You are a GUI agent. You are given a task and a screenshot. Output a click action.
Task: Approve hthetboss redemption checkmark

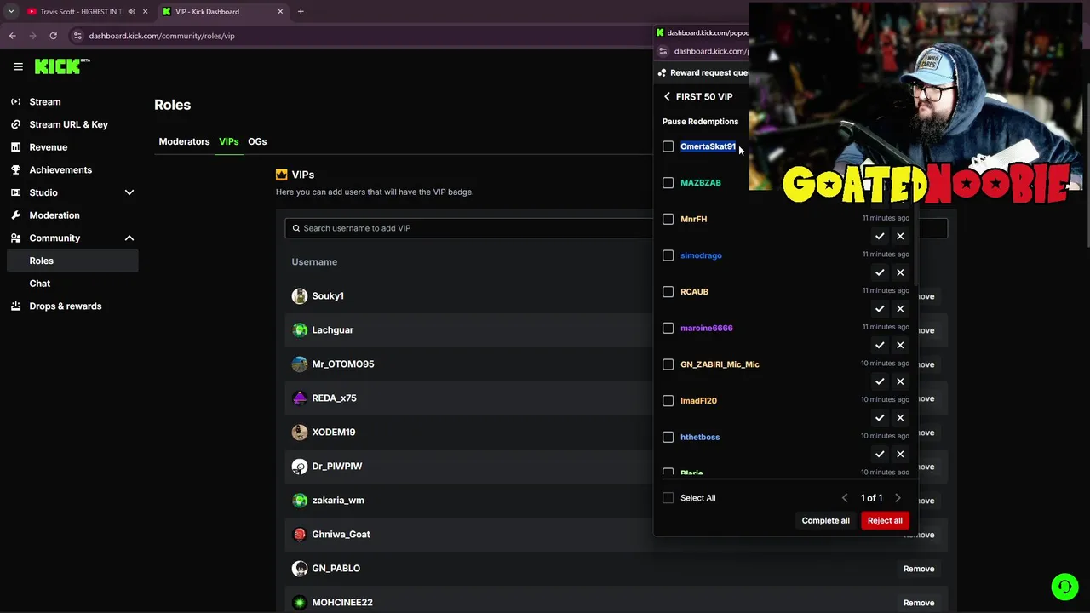(880, 455)
